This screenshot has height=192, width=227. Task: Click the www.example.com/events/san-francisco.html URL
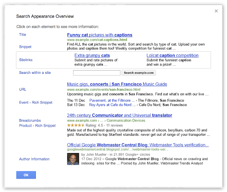(104, 89)
